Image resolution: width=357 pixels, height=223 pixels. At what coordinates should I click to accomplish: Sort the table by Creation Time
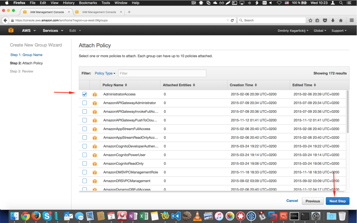pyautogui.click(x=243, y=85)
